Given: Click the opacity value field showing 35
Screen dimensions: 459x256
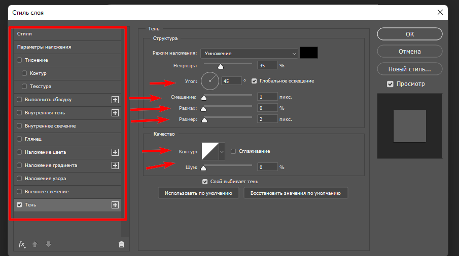Looking at the screenshot, I should [267, 65].
